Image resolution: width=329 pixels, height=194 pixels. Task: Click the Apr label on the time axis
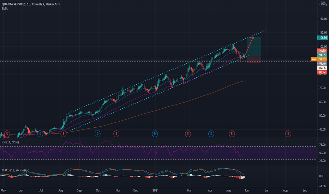[210, 190]
